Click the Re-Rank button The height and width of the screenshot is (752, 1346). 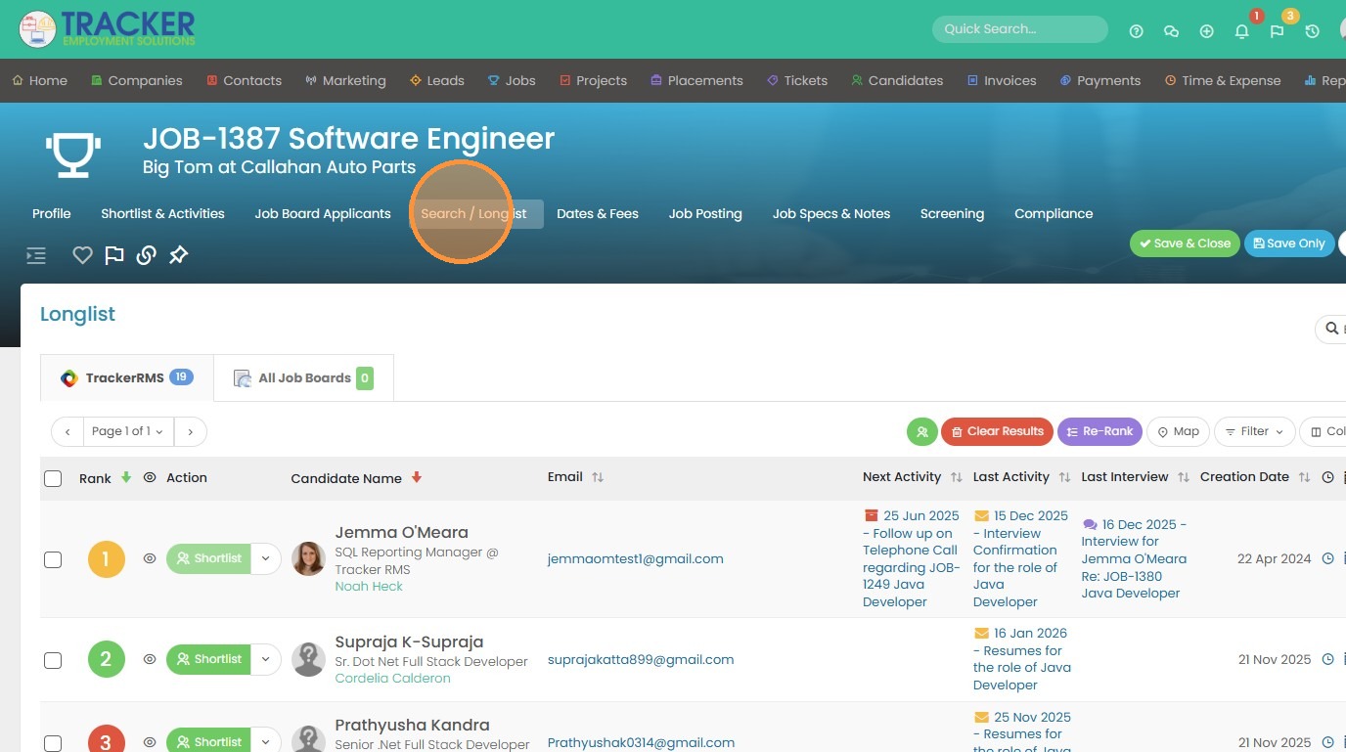point(1099,431)
